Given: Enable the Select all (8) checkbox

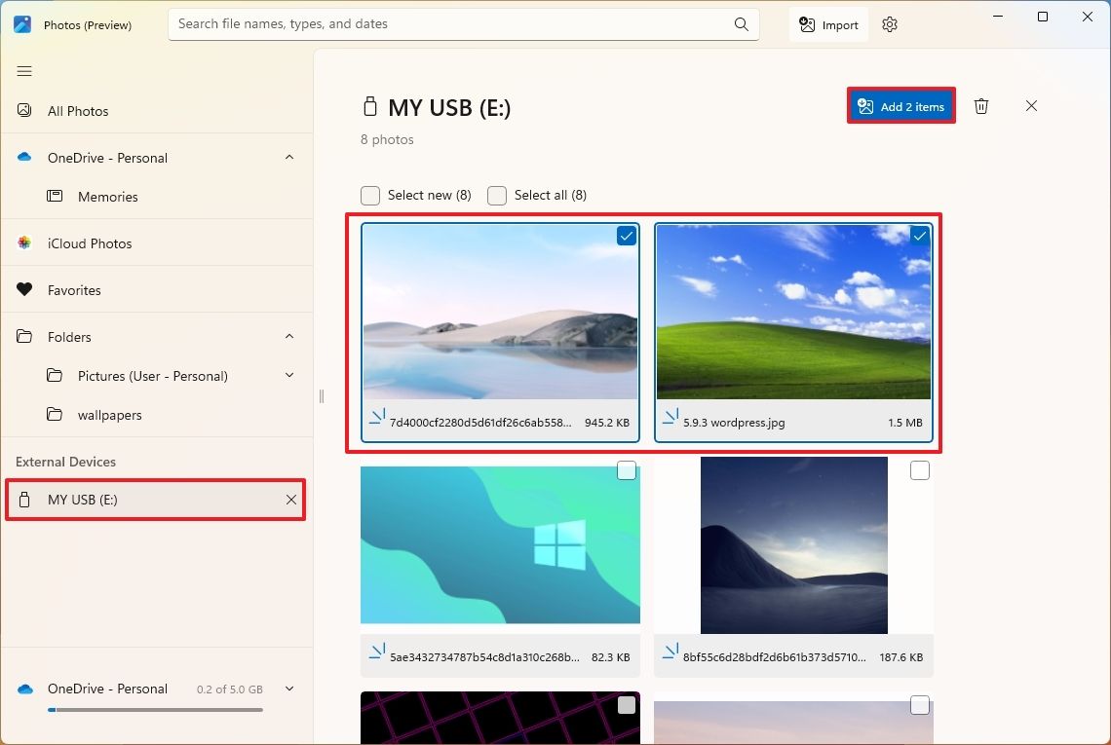Looking at the screenshot, I should (x=497, y=195).
